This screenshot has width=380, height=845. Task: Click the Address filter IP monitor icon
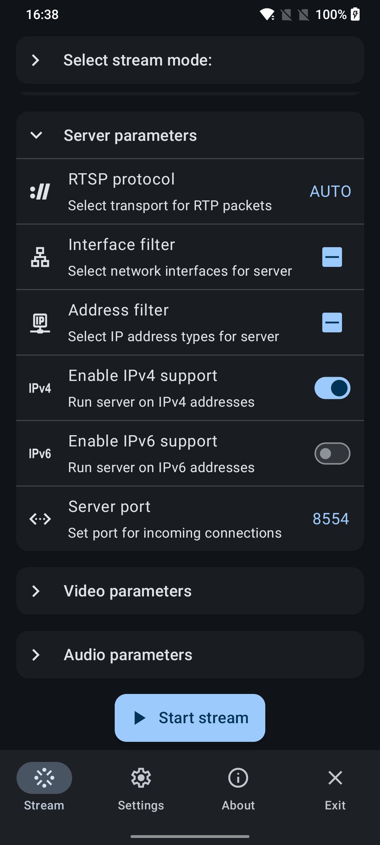pyautogui.click(x=40, y=323)
